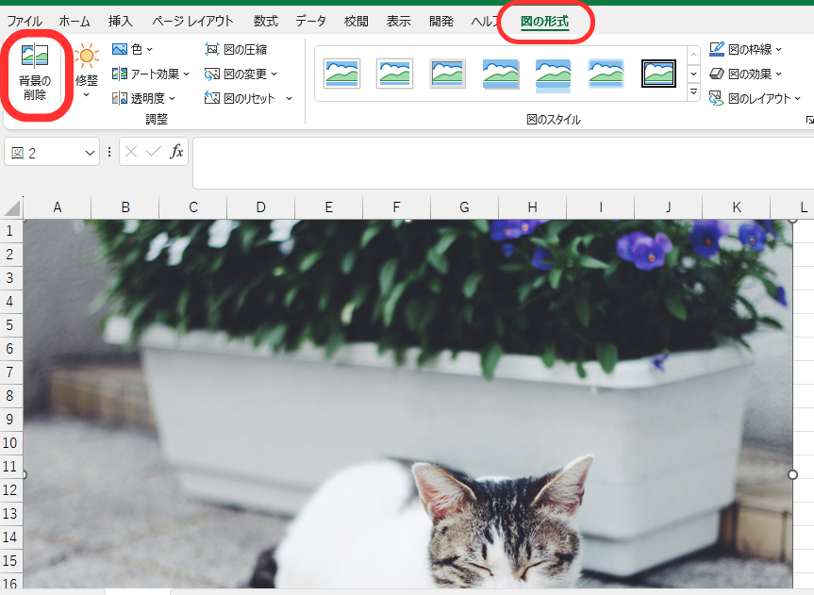814x595 pixels.
Task: Select column D header
Action: click(x=260, y=207)
